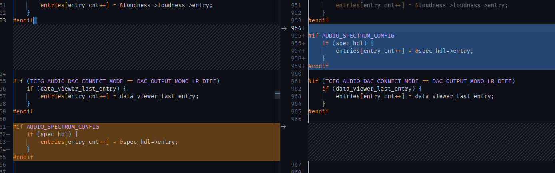This screenshot has width=555, height=173.
Task: Click '#endif' on right line 953
Action: point(319,20)
